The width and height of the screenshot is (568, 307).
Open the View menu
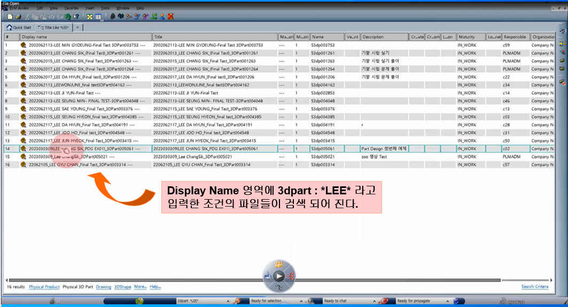[x=53, y=8]
